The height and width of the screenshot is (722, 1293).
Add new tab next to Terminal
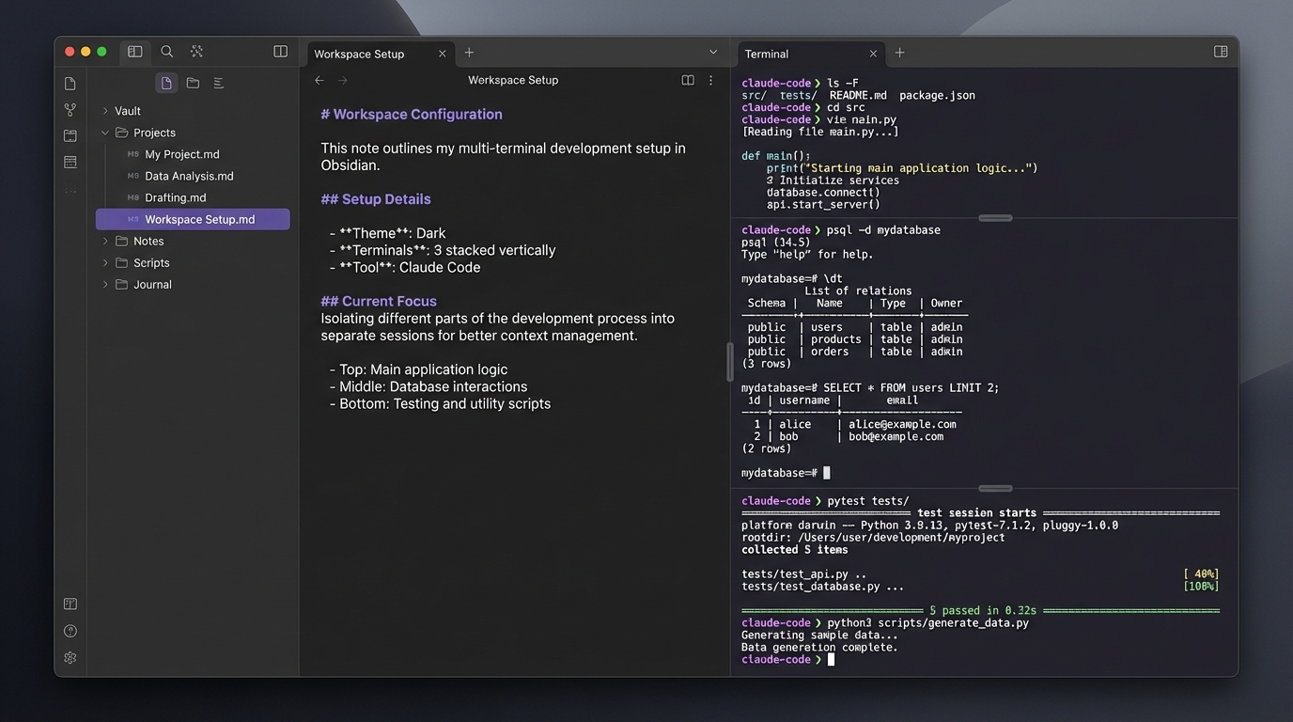899,53
